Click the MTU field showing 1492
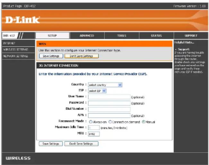Viewport: 209px width, 165px height. pyautogui.click(x=94, y=134)
